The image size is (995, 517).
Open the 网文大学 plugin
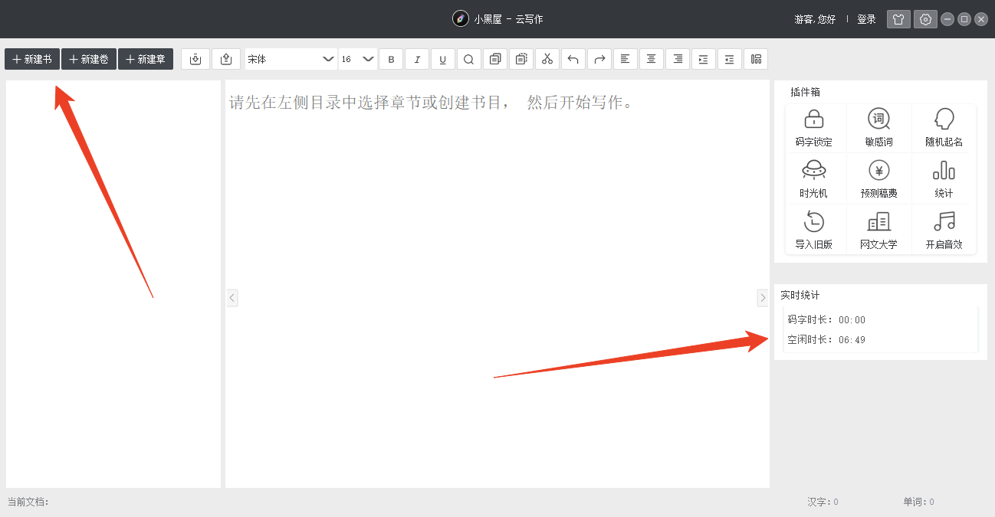tap(878, 230)
